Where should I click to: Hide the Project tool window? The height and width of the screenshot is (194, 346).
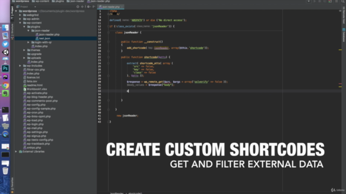(x=94, y=6)
